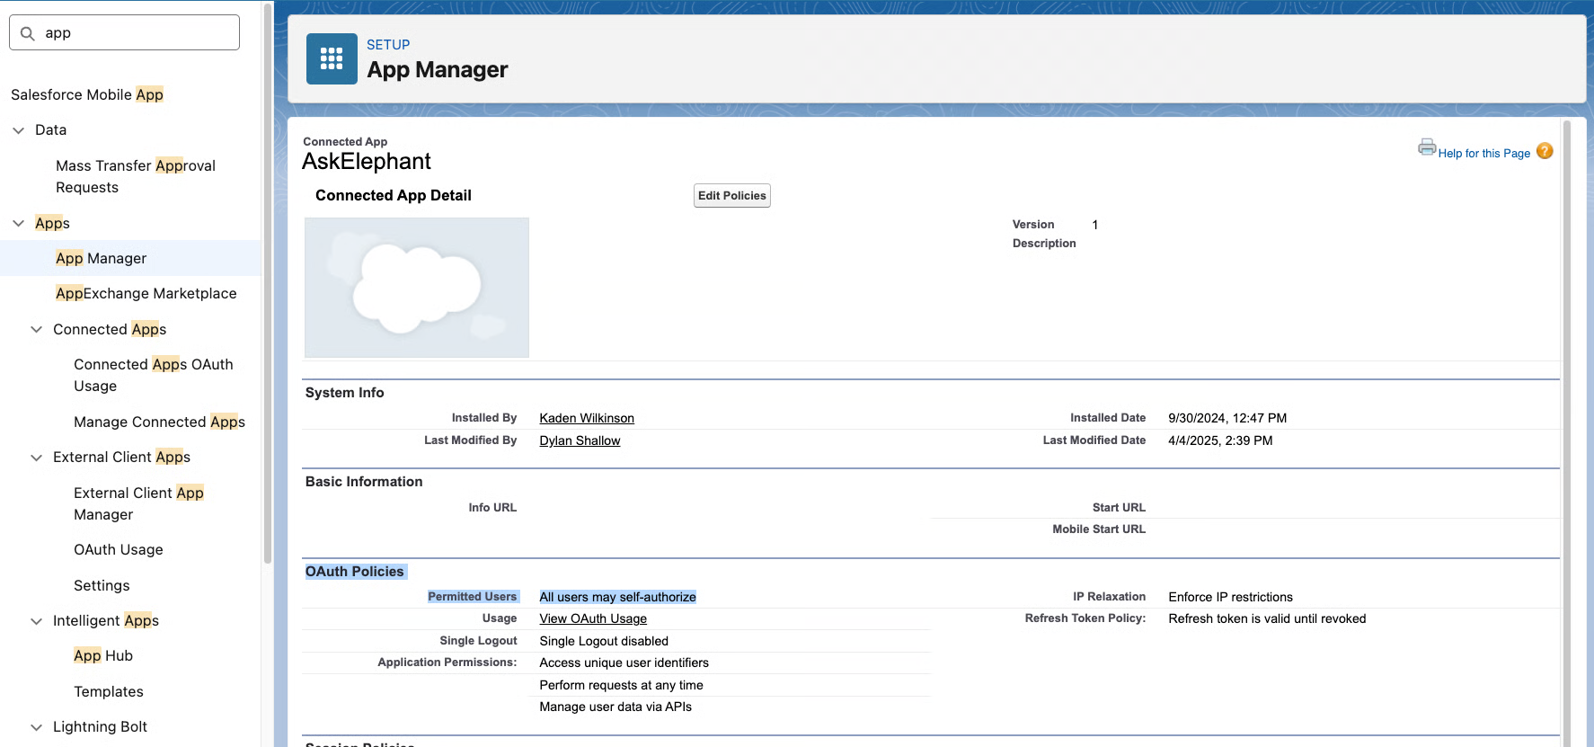1594x747 pixels.
Task: Click the main page vertical scrollbar
Action: 1567,431
